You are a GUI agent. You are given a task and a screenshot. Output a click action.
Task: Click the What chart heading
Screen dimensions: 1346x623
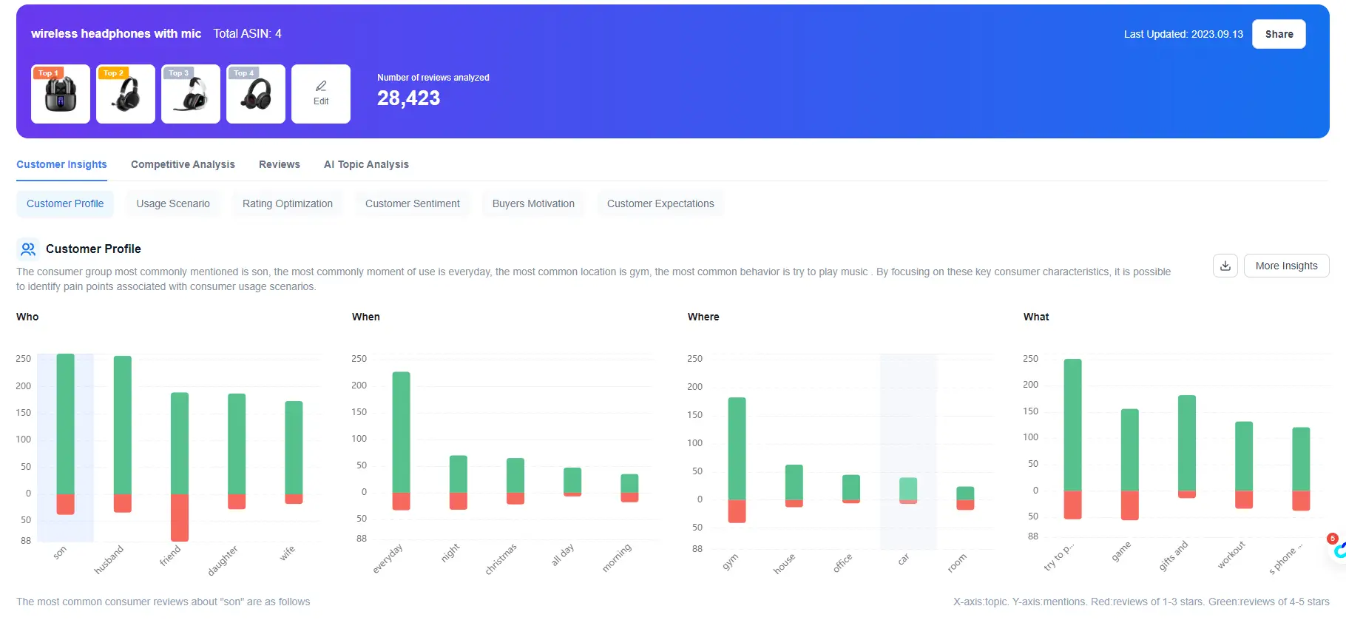tap(1036, 317)
